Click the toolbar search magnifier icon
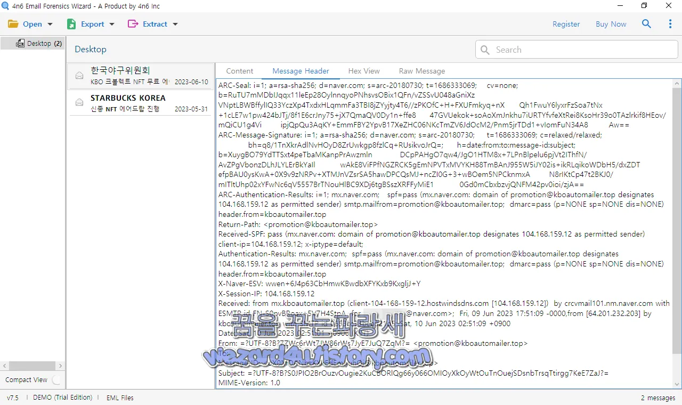This screenshot has height=405, width=682. tap(646, 24)
